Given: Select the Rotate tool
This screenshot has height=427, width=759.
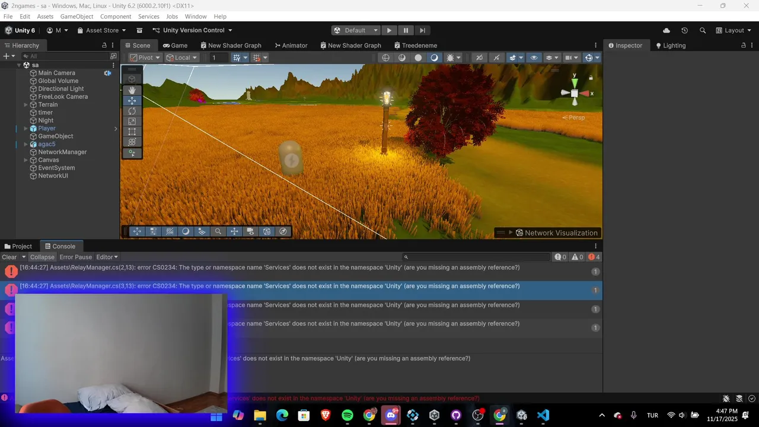Looking at the screenshot, I should point(132,111).
